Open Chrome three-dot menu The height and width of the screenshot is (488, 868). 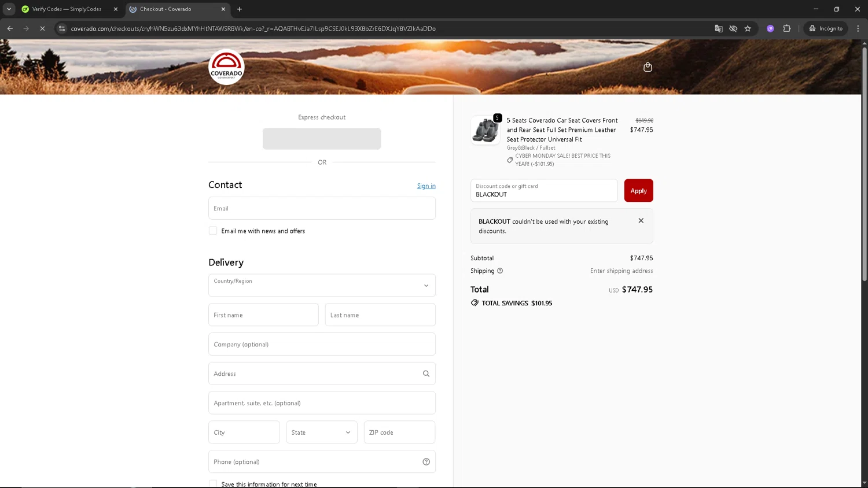(858, 28)
